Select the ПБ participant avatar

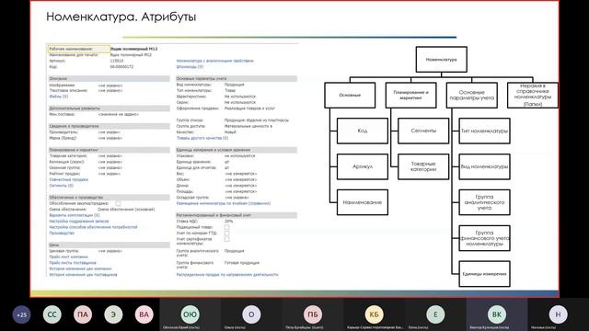tap(313, 314)
